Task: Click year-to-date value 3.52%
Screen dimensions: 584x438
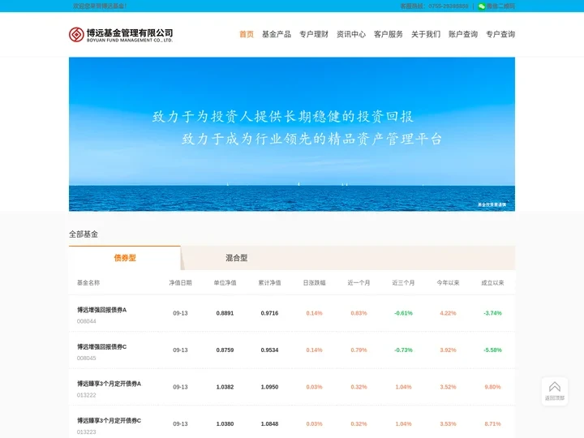Action: click(448, 387)
